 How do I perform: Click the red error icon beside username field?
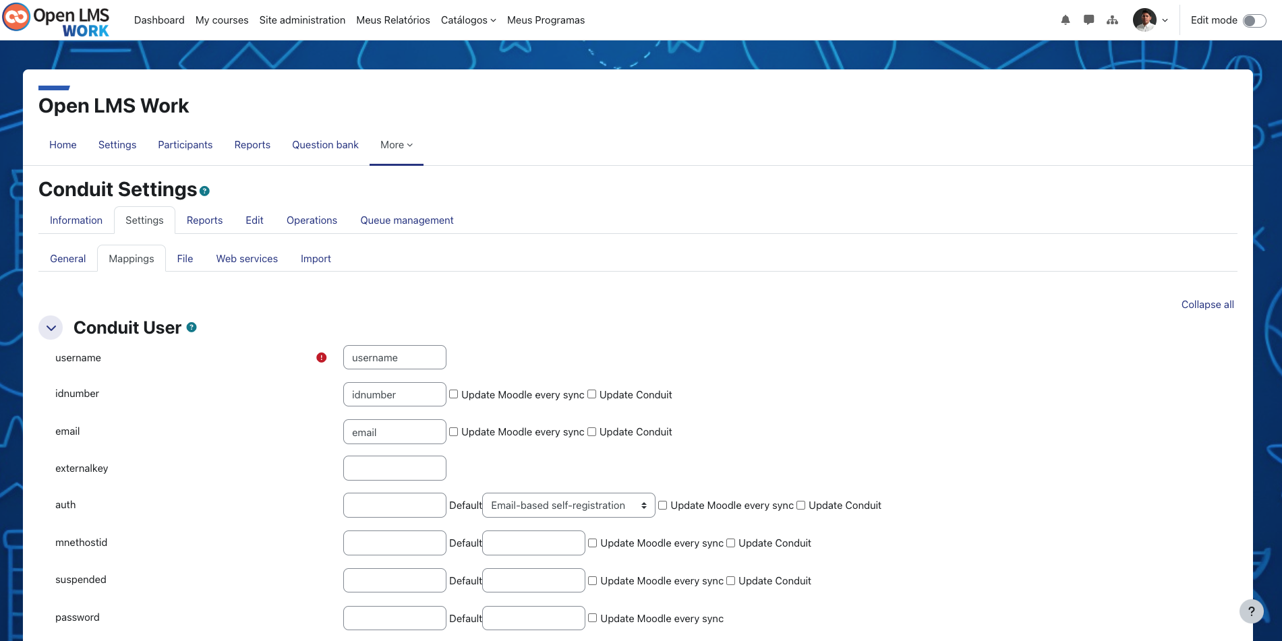coord(322,358)
